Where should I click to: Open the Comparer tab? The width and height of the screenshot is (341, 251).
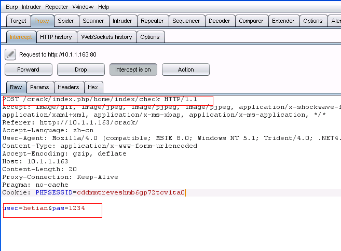[251, 21]
